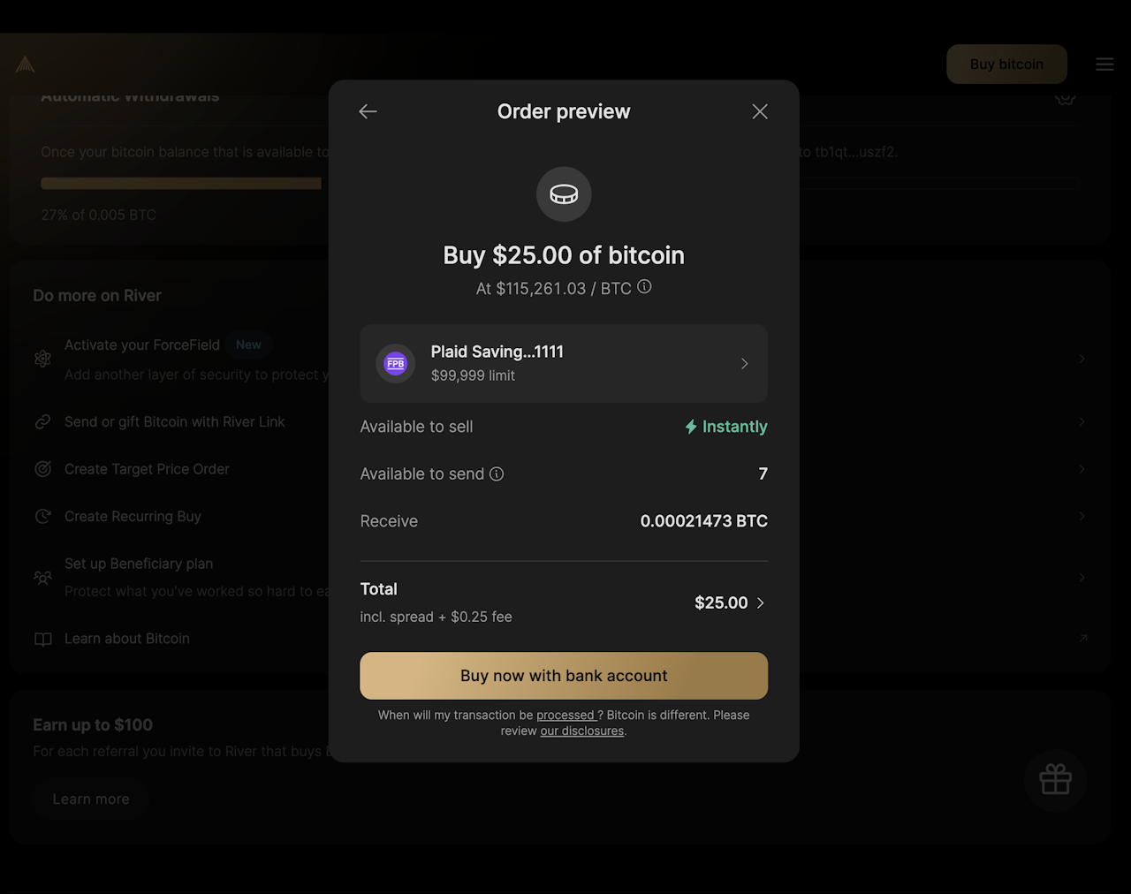Close the Order preview dialog
Screen dimensions: 1131x894
point(760,111)
